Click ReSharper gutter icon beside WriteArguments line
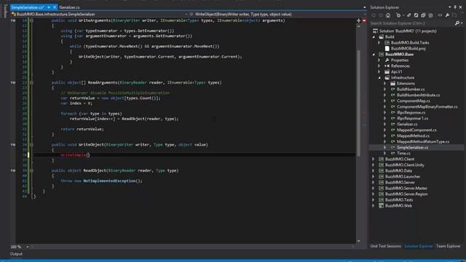This screenshot has height=262, width=466. pyautogui.click(x=13, y=20)
